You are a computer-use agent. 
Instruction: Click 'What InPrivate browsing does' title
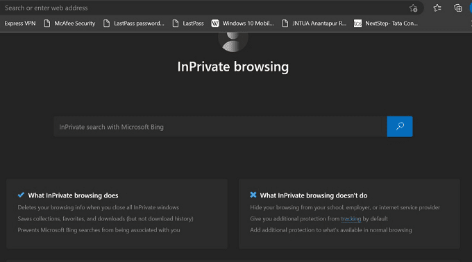coord(73,195)
